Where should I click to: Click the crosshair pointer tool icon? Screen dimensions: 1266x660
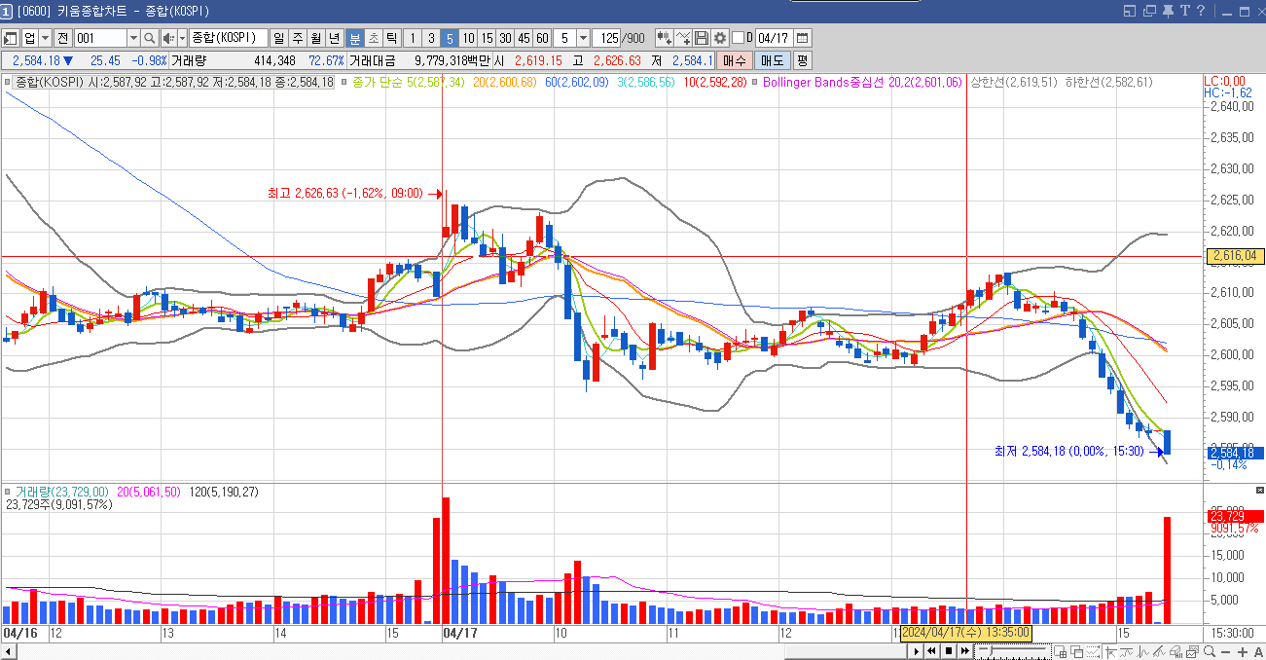(x=1111, y=651)
